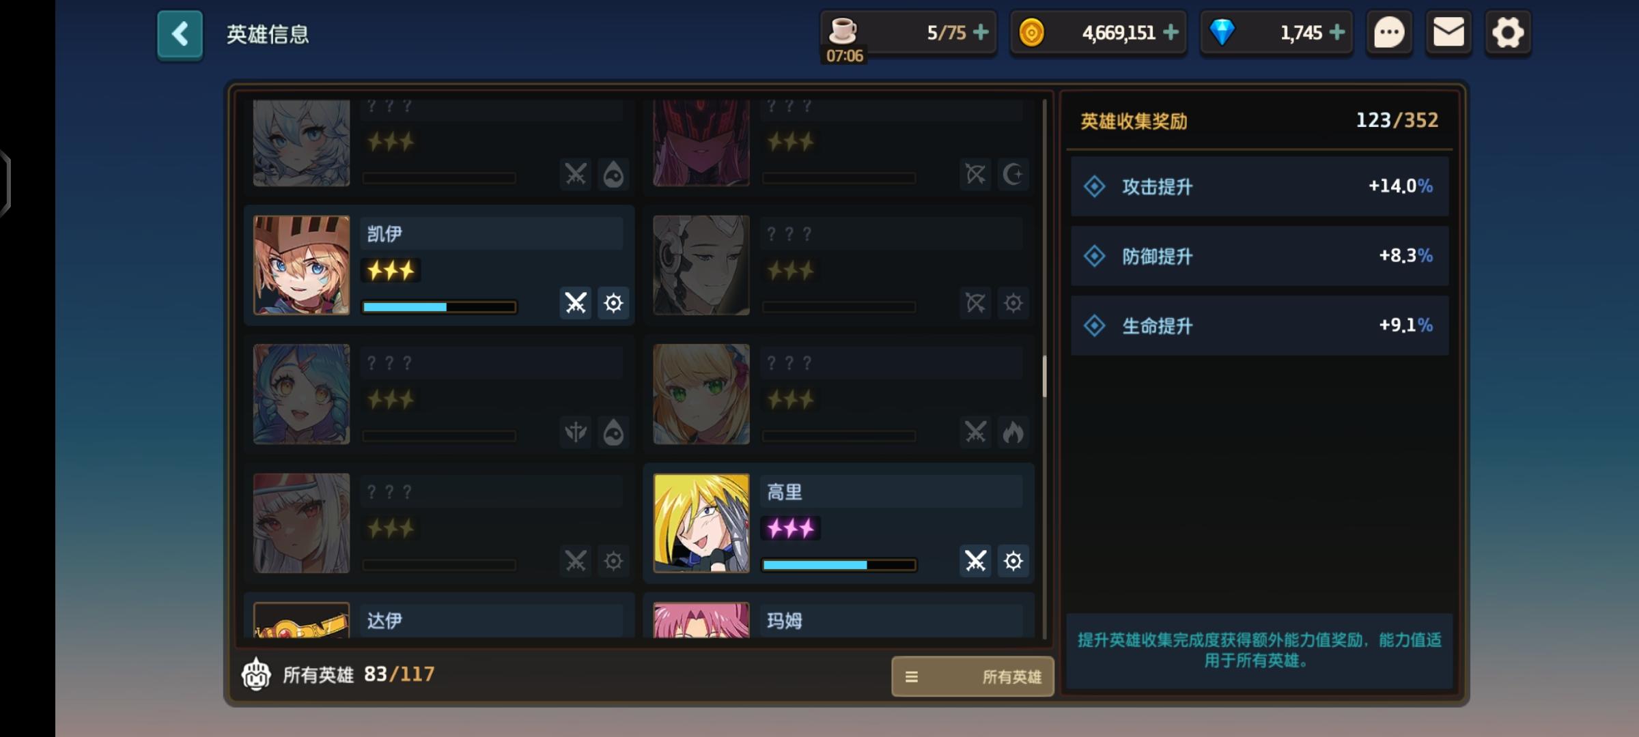The height and width of the screenshot is (737, 1639).
Task: Open settings gear in top bar
Action: pos(1508,33)
